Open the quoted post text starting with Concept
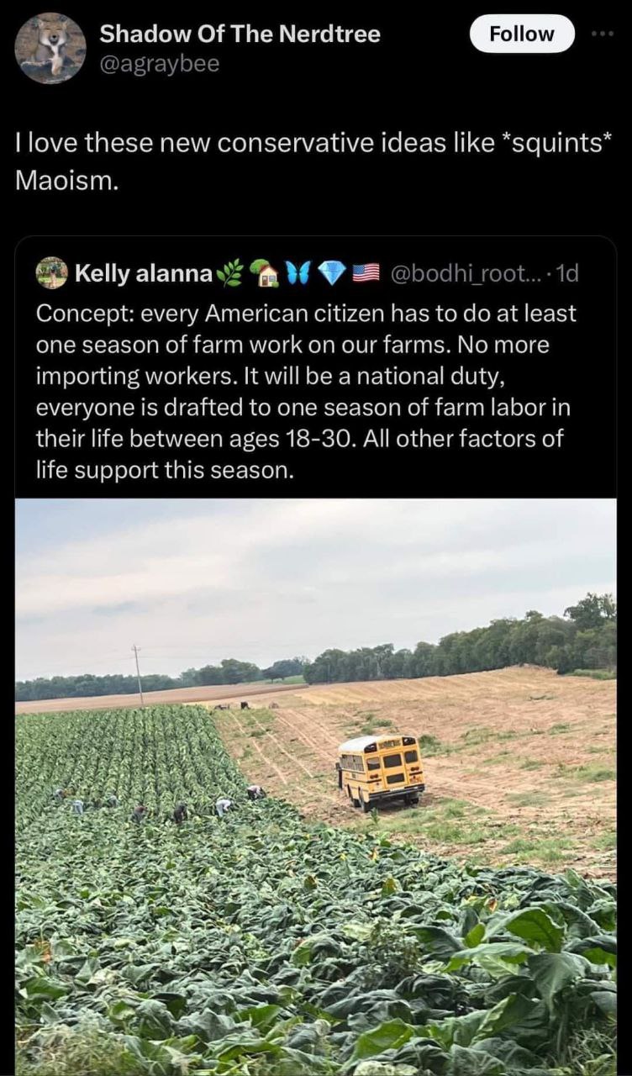Screen dimensions: 632x1076 [307, 391]
